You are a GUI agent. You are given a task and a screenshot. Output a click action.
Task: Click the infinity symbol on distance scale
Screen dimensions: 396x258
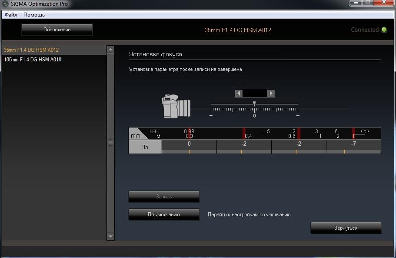coord(365,131)
